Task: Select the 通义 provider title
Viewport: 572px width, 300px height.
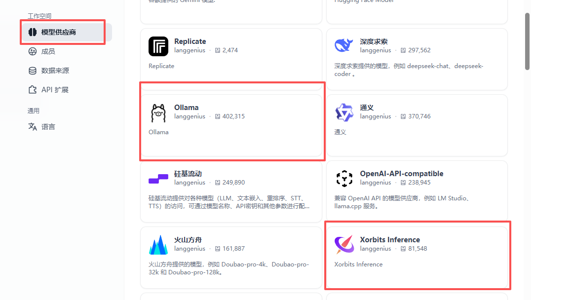Action: (367, 108)
